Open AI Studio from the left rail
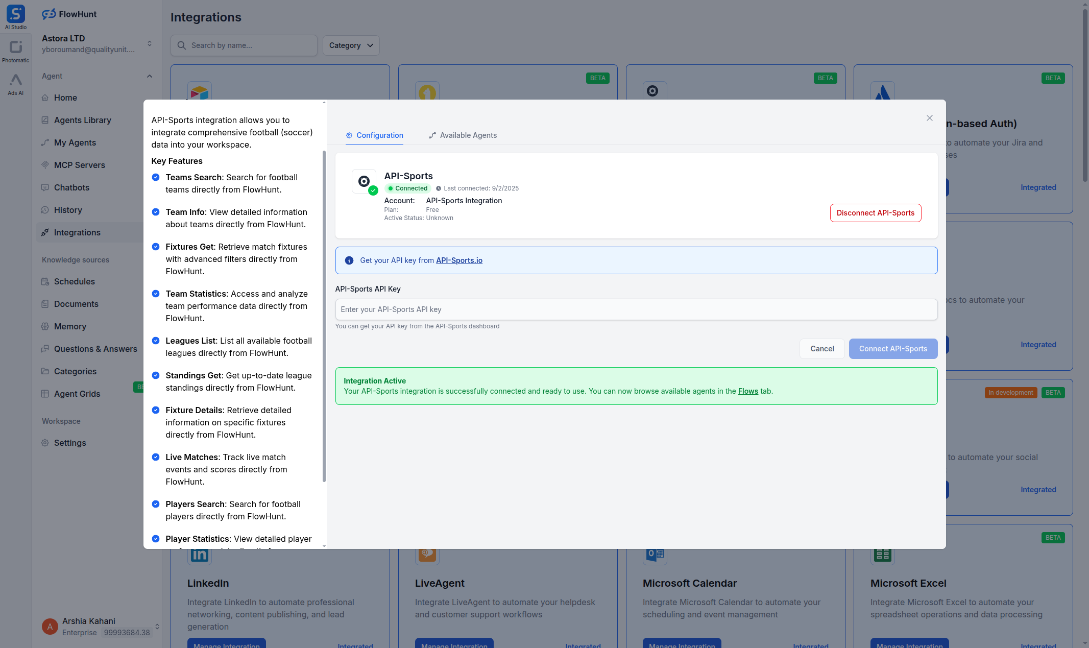 tap(15, 14)
